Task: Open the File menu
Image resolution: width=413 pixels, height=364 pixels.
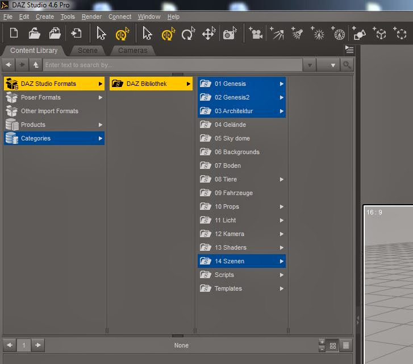Action: 8,17
